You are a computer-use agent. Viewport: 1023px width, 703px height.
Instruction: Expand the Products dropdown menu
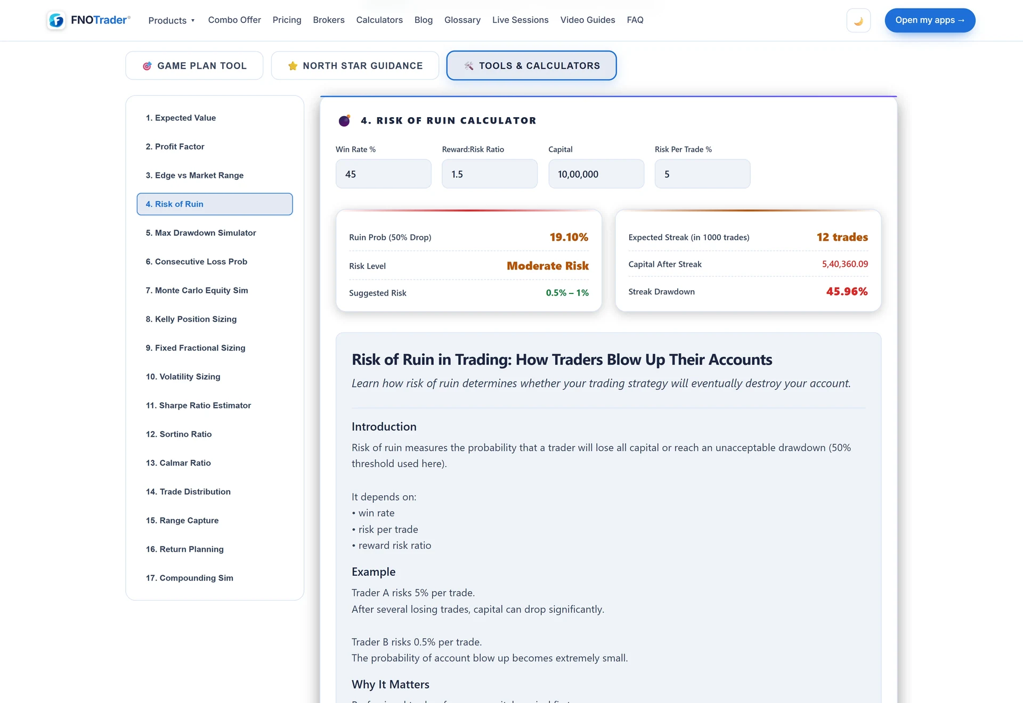(172, 20)
